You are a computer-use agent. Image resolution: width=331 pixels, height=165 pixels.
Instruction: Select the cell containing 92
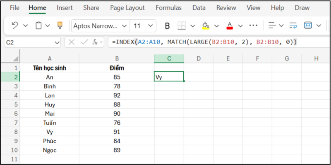(x=118, y=95)
